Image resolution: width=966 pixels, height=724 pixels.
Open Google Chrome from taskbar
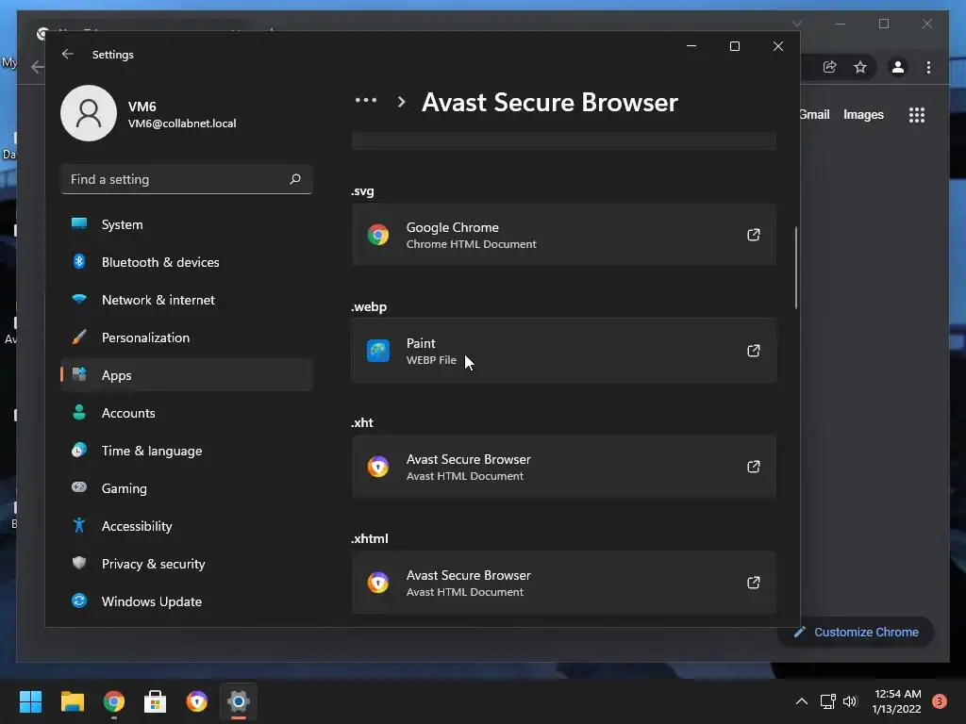coord(114,701)
